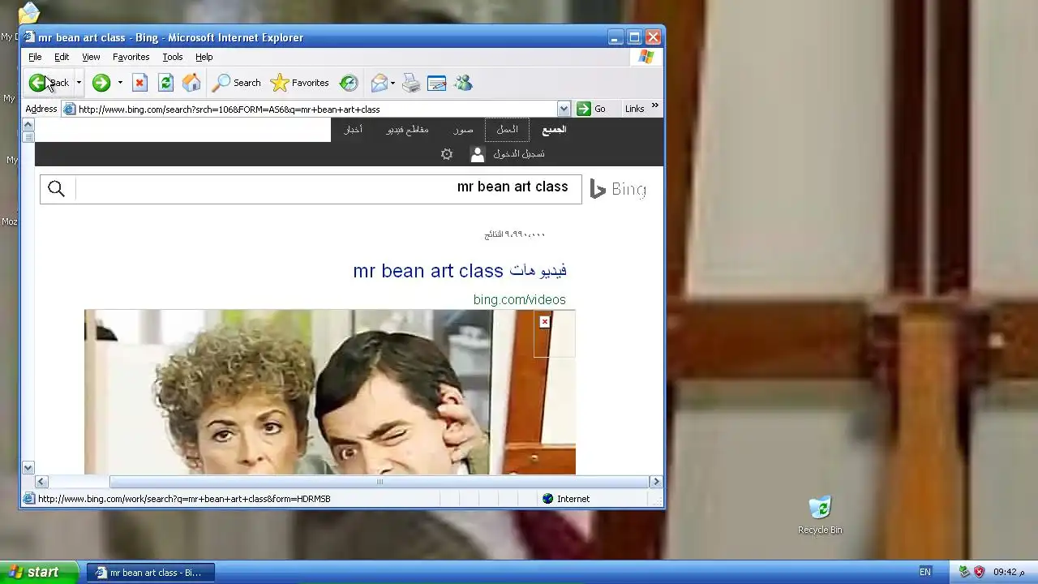The height and width of the screenshot is (584, 1038).
Task: Click the horizontal scrollbar right arrow
Action: click(656, 482)
